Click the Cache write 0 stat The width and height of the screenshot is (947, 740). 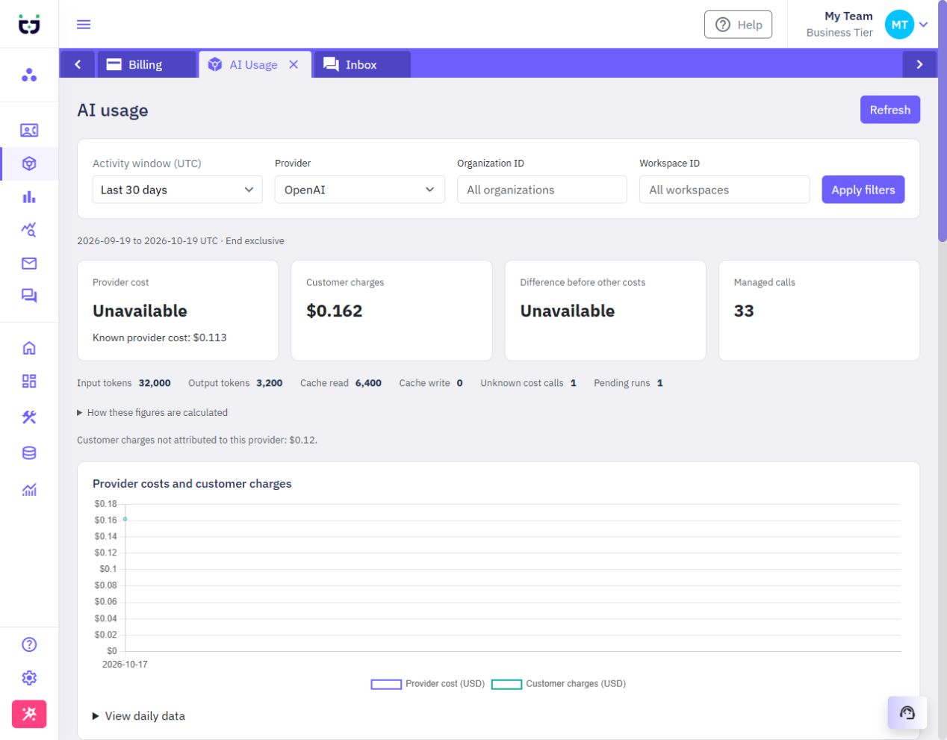click(x=431, y=383)
